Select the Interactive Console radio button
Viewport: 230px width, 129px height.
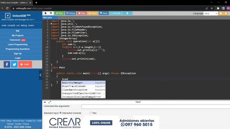60,113
